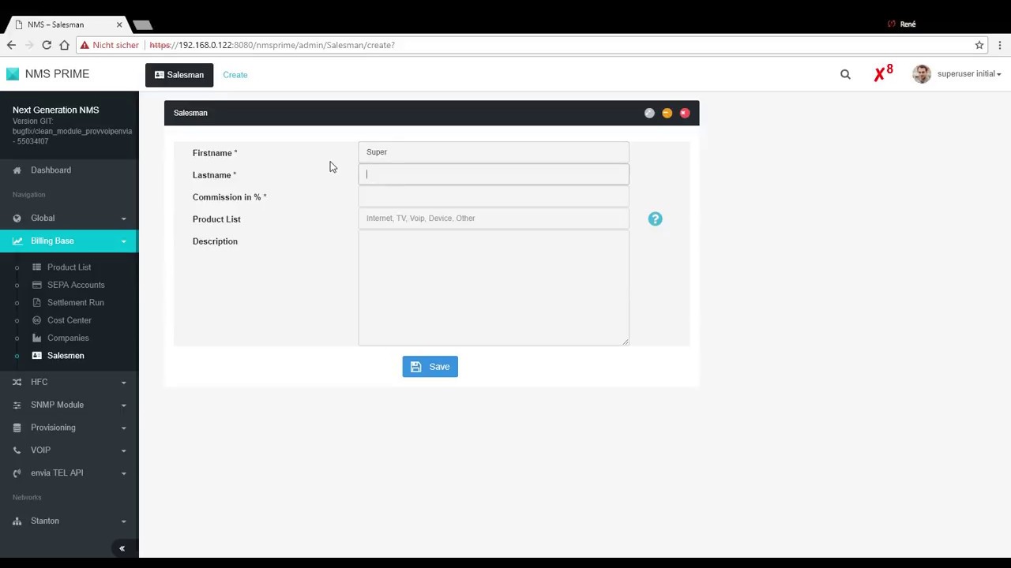Open Settlement Run in sidebar
The image size is (1011, 568).
[75, 303]
